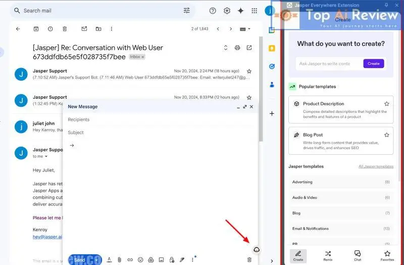Image resolution: width=404 pixels, height=265 pixels.
Task: Insert files using Drive
Action: pyautogui.click(x=151, y=260)
